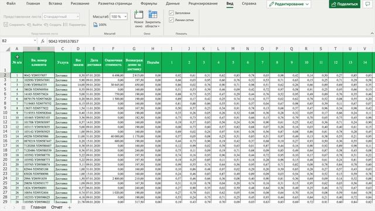375x211 pixels.
Task: Click the Поделиться share button
Action: (x=345, y=4)
